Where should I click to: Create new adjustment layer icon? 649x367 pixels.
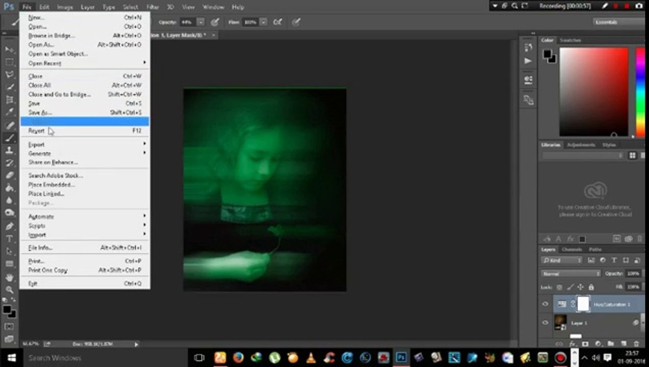(598, 344)
